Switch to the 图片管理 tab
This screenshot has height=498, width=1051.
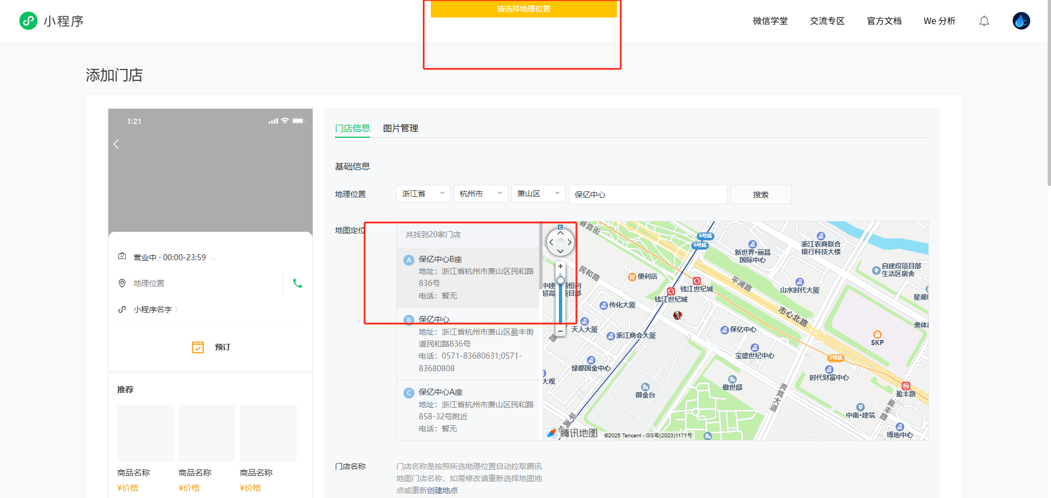(x=401, y=128)
